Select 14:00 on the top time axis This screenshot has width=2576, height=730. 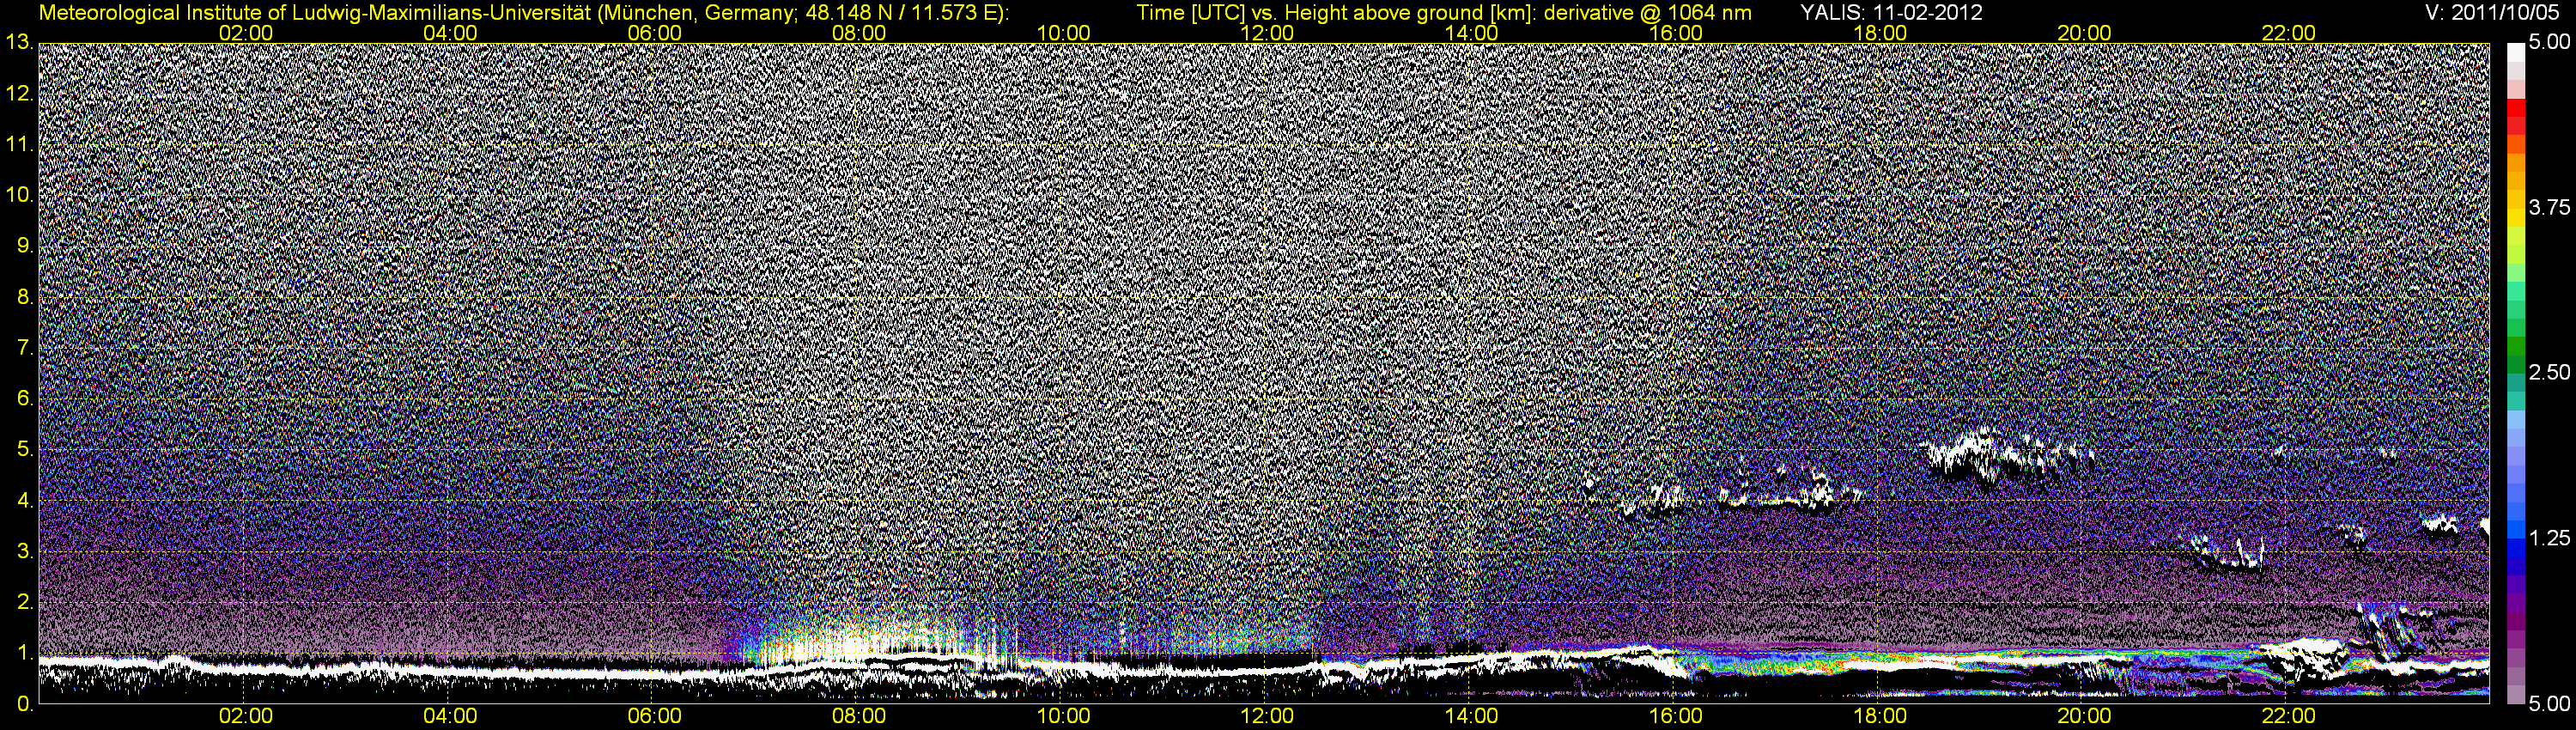[x=1471, y=33]
